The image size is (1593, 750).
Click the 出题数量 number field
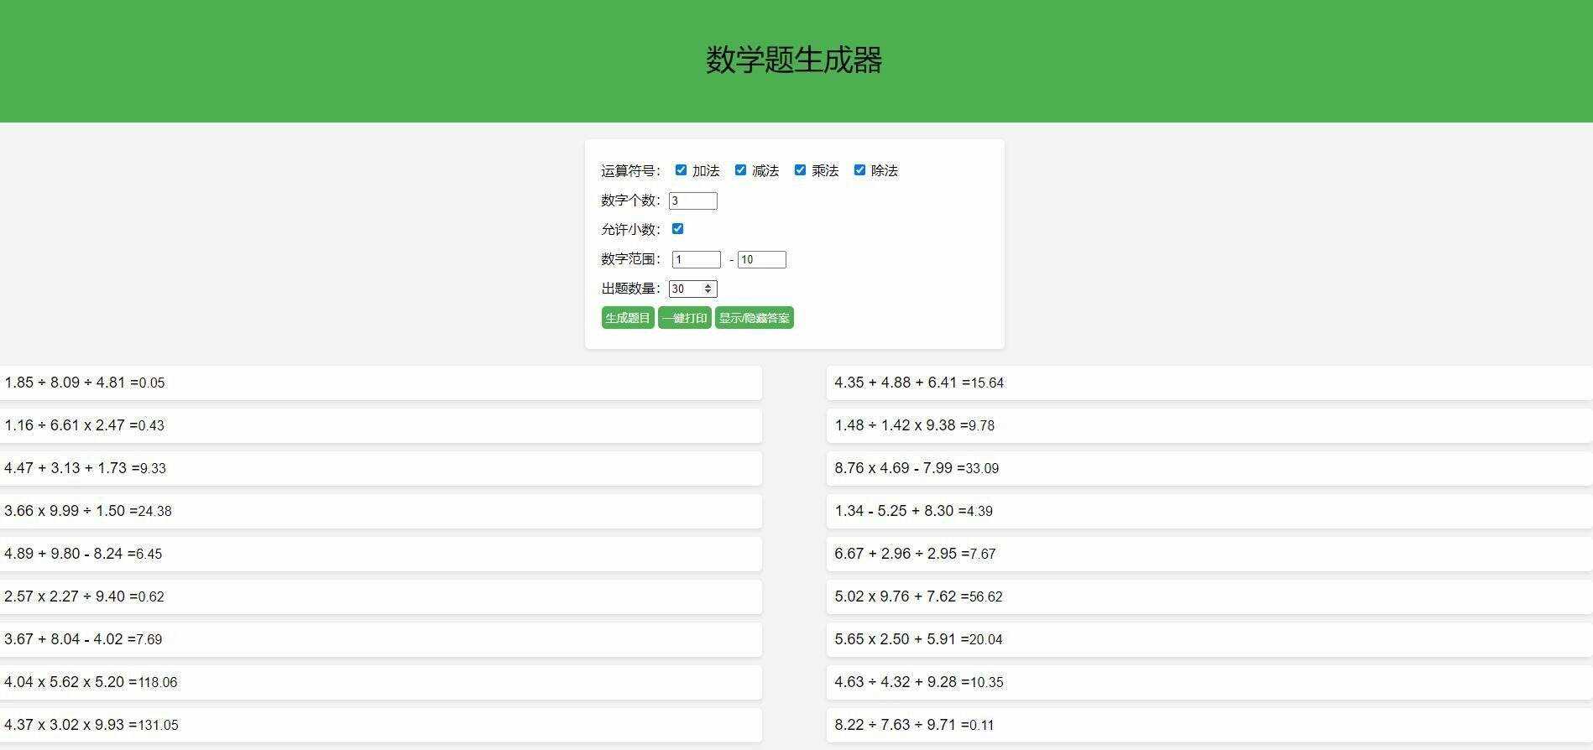(x=685, y=289)
